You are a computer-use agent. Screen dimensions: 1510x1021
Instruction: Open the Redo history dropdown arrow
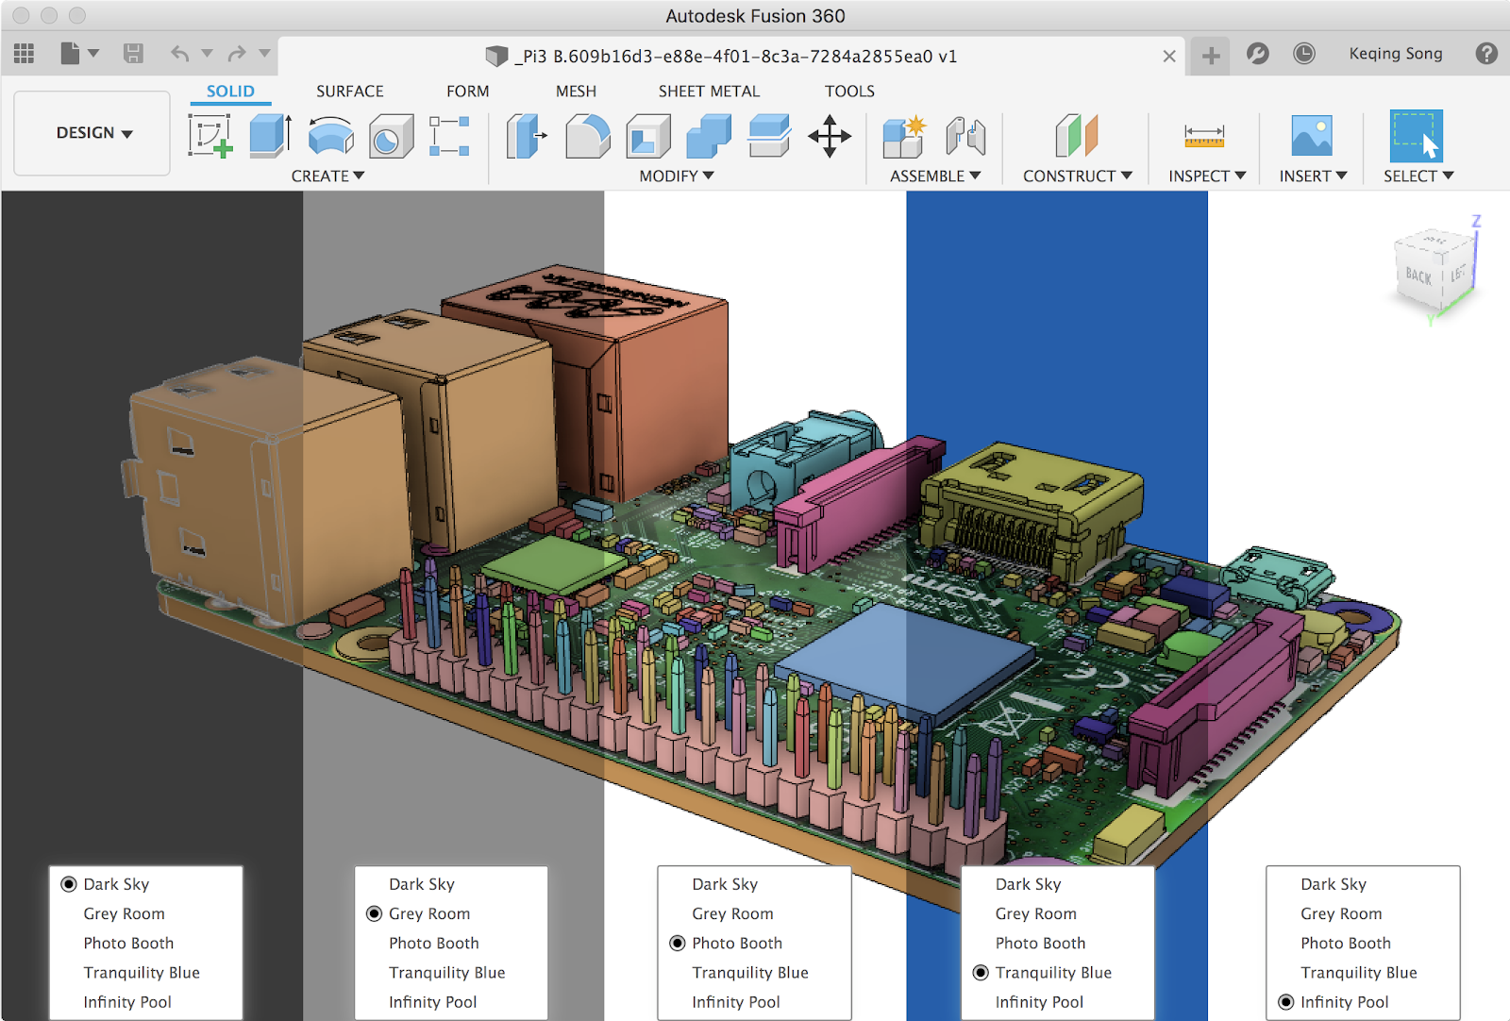point(264,54)
